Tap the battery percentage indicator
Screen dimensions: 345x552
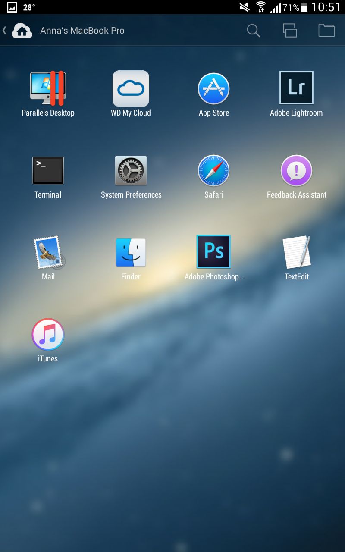(291, 7)
